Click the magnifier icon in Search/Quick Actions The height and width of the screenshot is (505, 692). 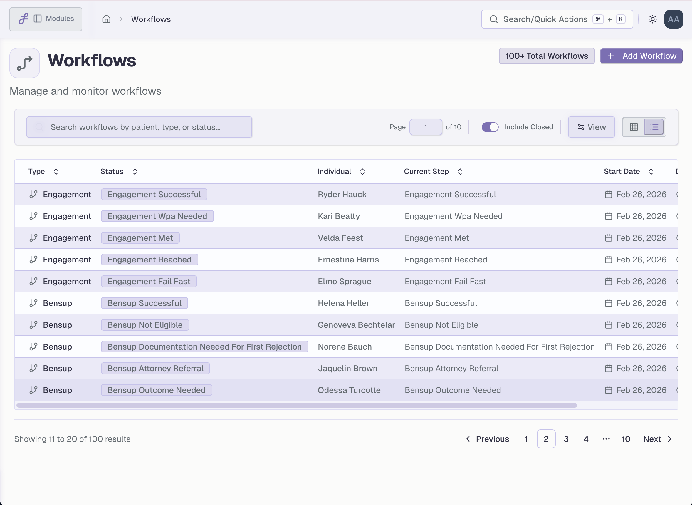point(493,19)
